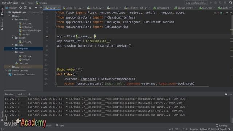
Task: Open Search Everywhere magnifier icon
Action: coord(230,3)
